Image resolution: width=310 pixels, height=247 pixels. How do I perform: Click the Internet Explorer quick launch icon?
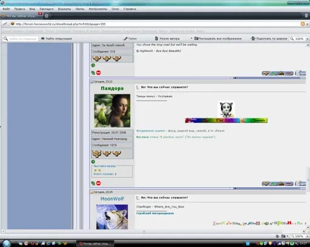(48, 243)
